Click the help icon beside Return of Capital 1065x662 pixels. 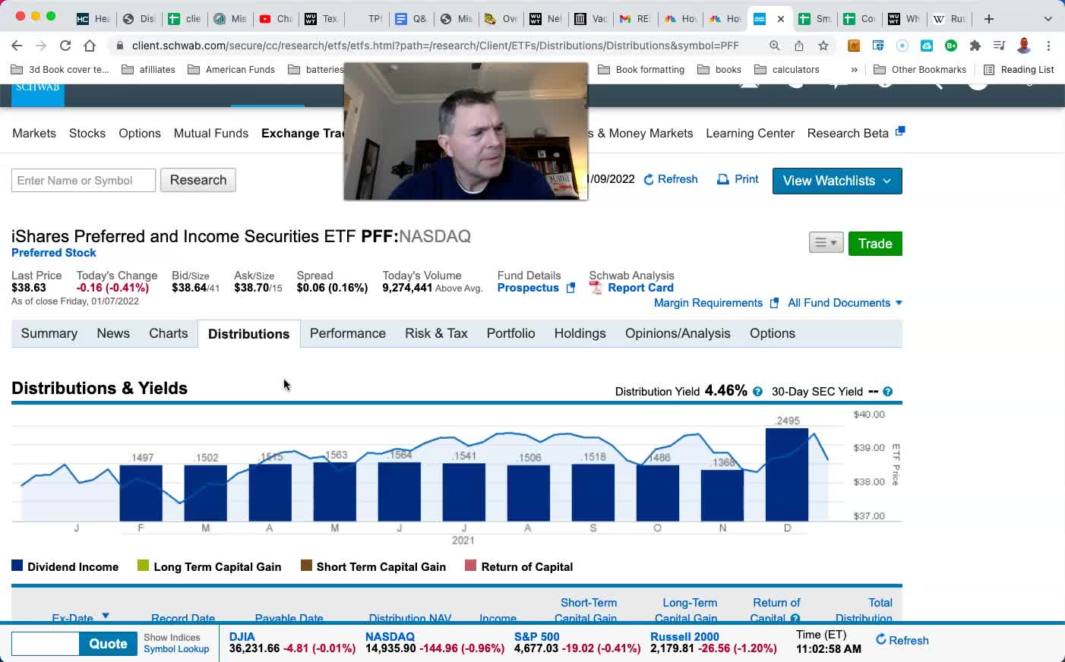pyautogui.click(x=795, y=618)
